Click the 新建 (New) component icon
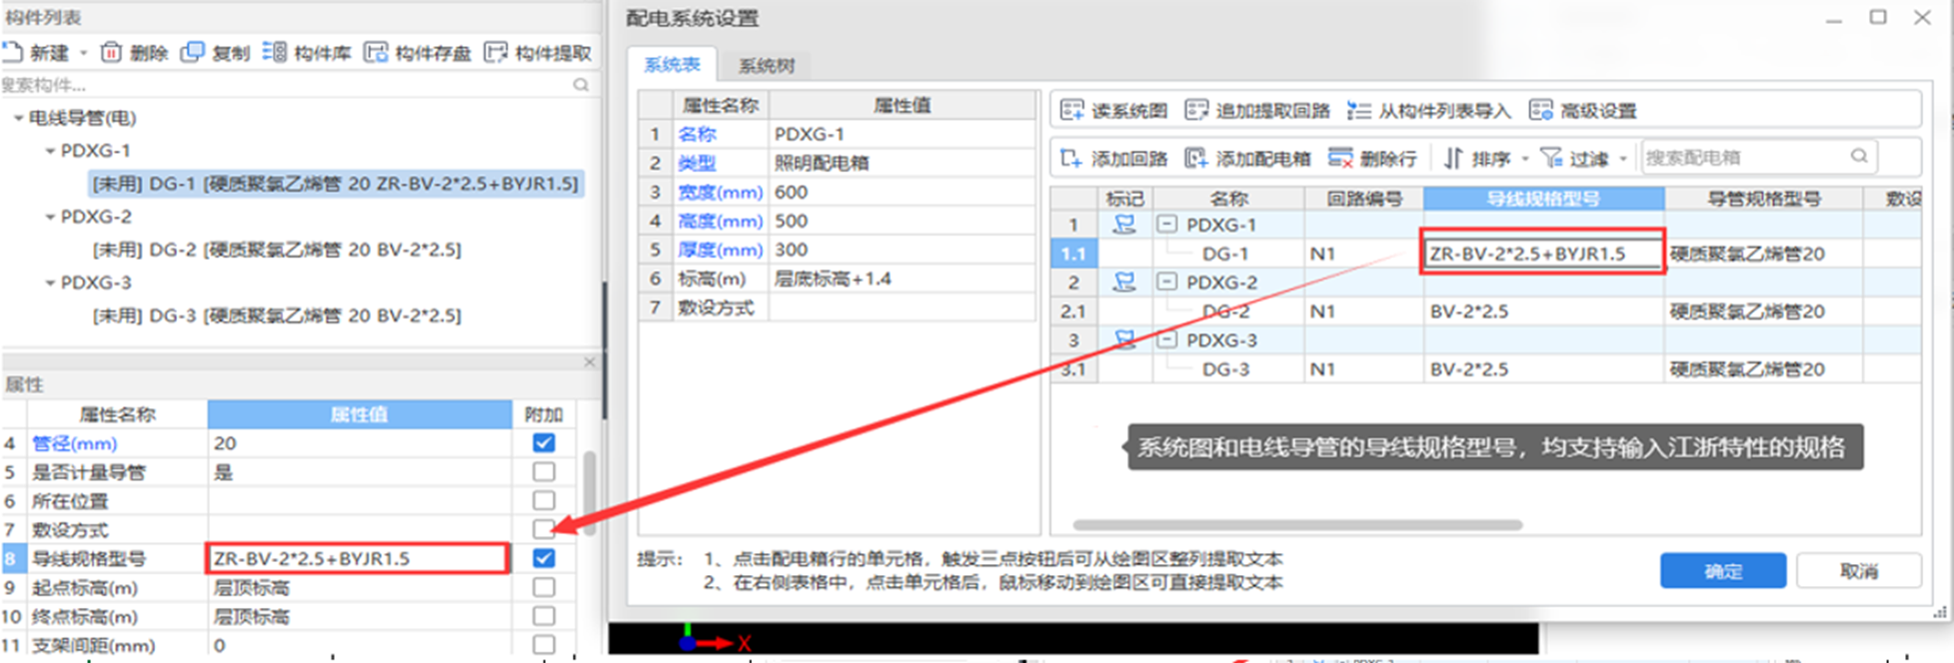This screenshot has height=663, width=1954. 12,52
